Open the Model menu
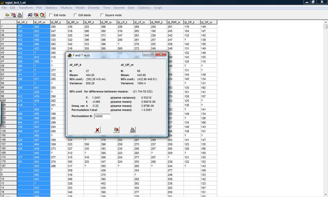328x197 pixels. click(x=80, y=8)
